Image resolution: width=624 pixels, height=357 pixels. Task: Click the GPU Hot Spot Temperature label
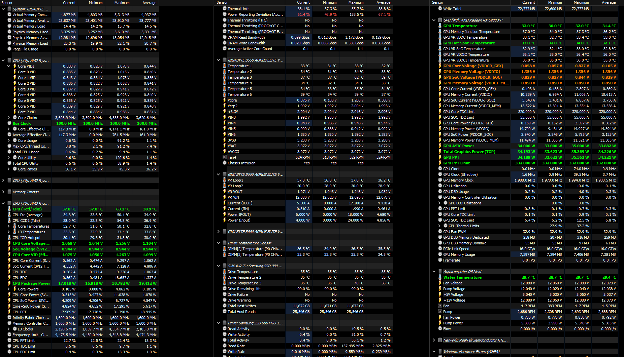(469, 43)
